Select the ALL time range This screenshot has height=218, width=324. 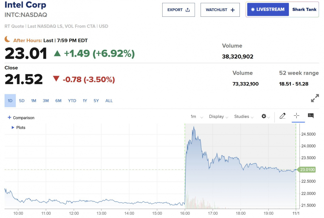pyautogui.click(x=109, y=101)
